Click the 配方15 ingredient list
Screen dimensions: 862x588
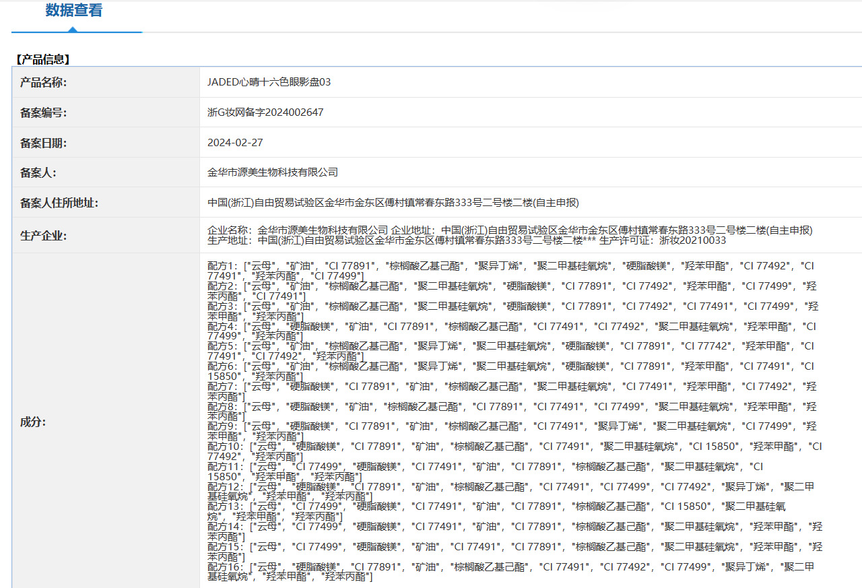(515, 552)
